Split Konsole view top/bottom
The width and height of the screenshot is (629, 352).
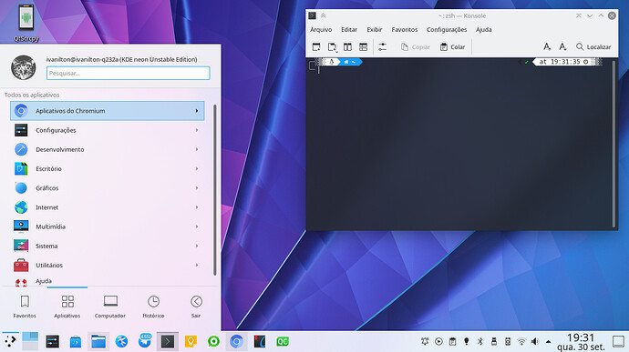pos(363,47)
